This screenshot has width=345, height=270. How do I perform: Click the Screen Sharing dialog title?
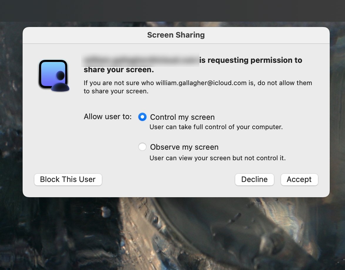pos(176,35)
